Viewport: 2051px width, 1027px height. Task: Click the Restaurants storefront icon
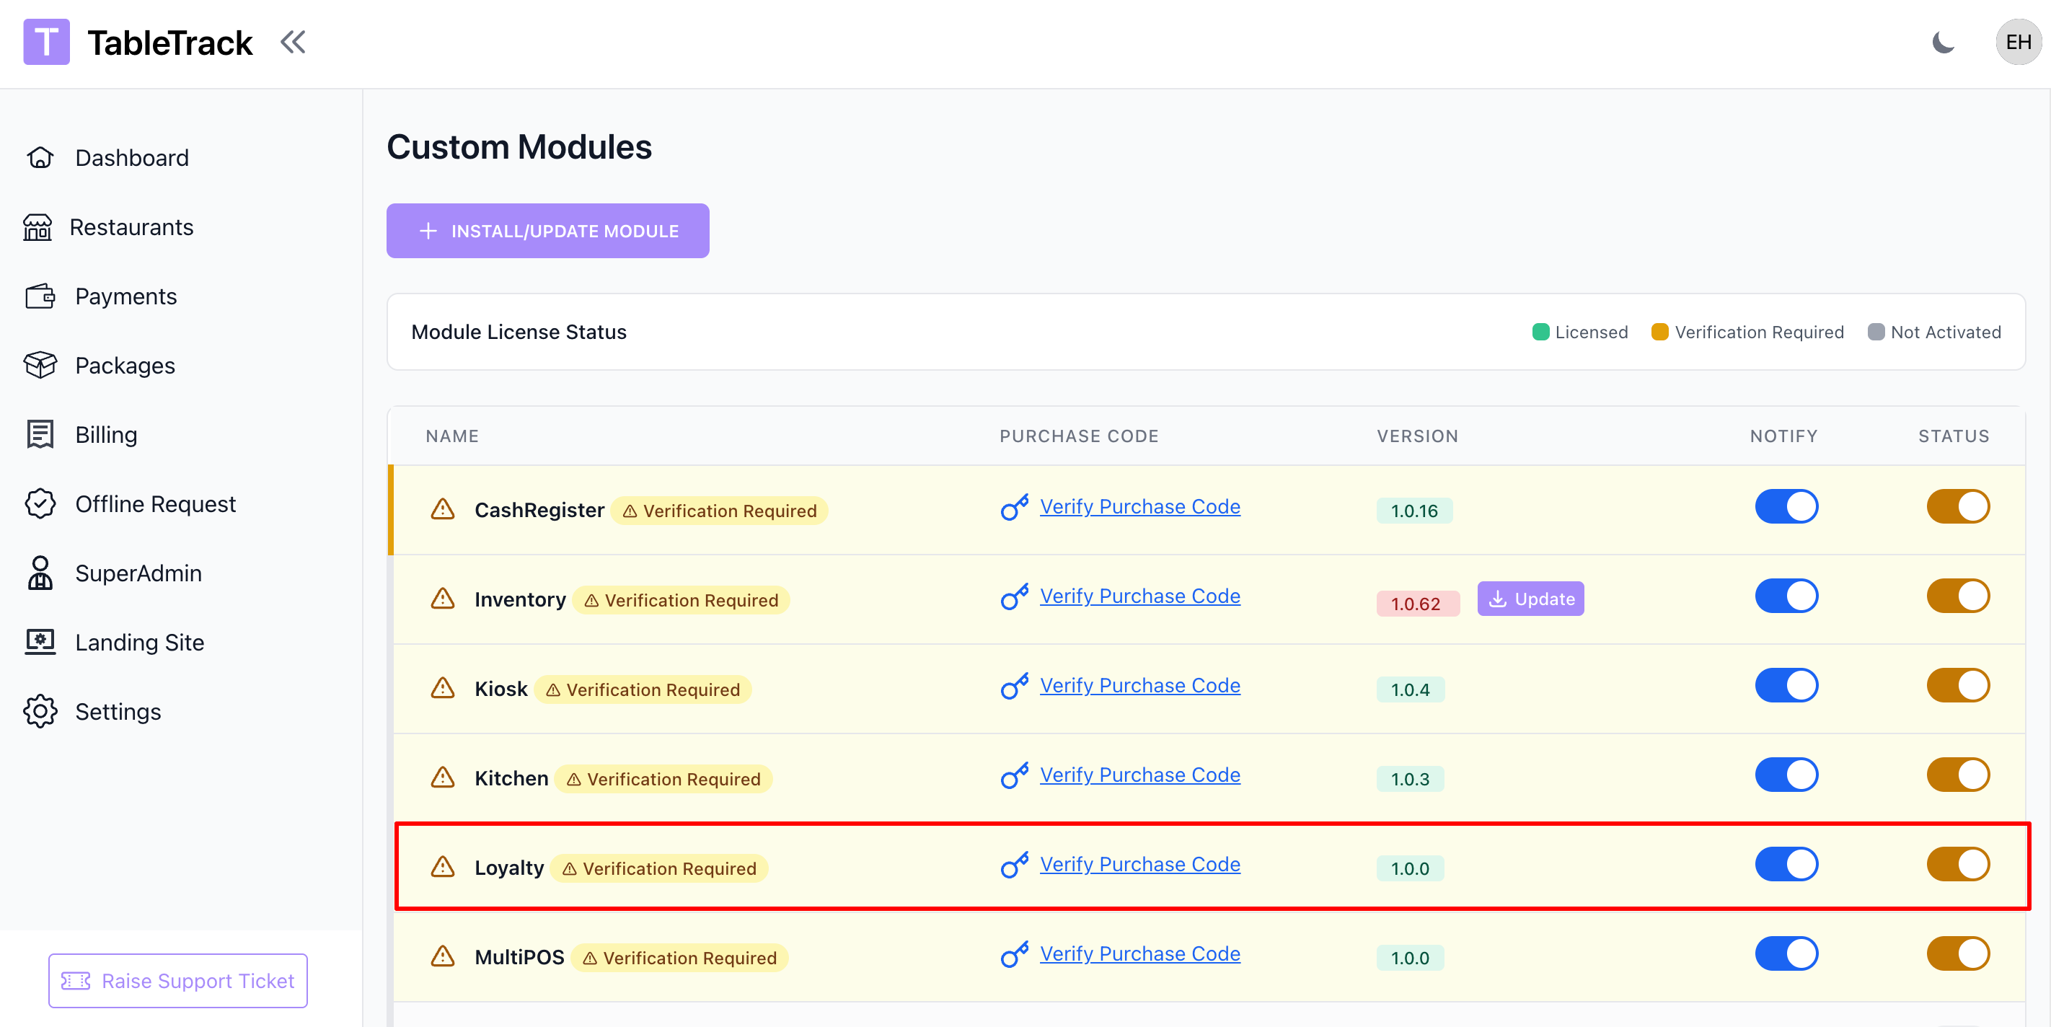click(x=38, y=228)
